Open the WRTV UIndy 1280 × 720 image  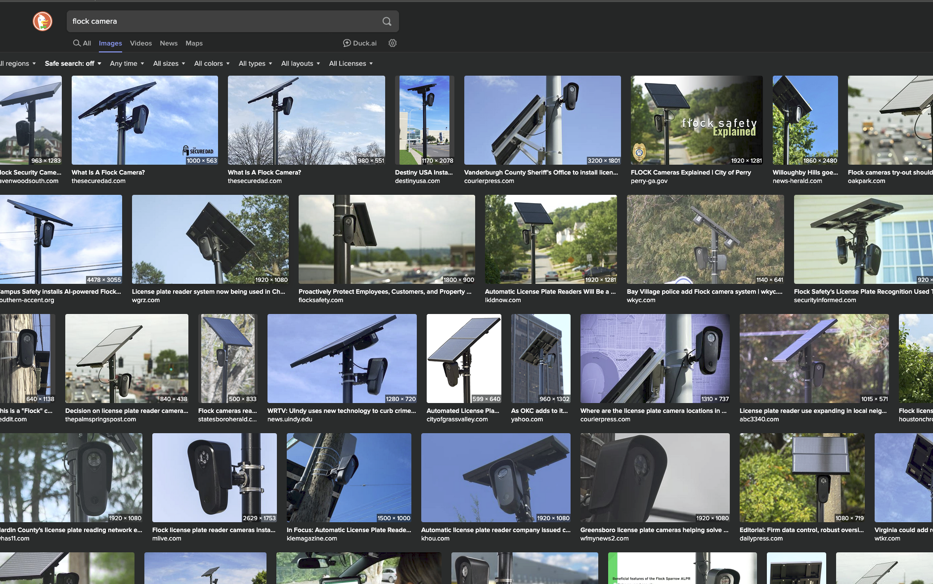[x=342, y=359]
